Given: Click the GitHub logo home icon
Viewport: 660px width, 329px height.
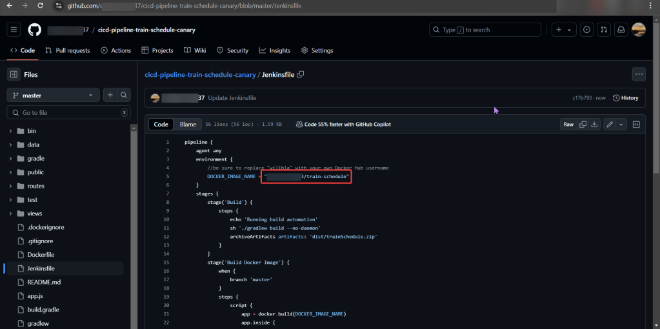Looking at the screenshot, I should [34, 30].
